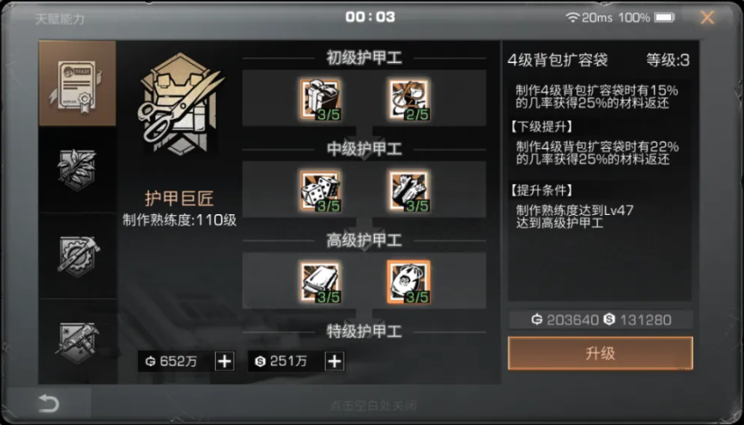Select the rope bundle talent icon 2/5
The image size is (744, 425).
coord(409,99)
